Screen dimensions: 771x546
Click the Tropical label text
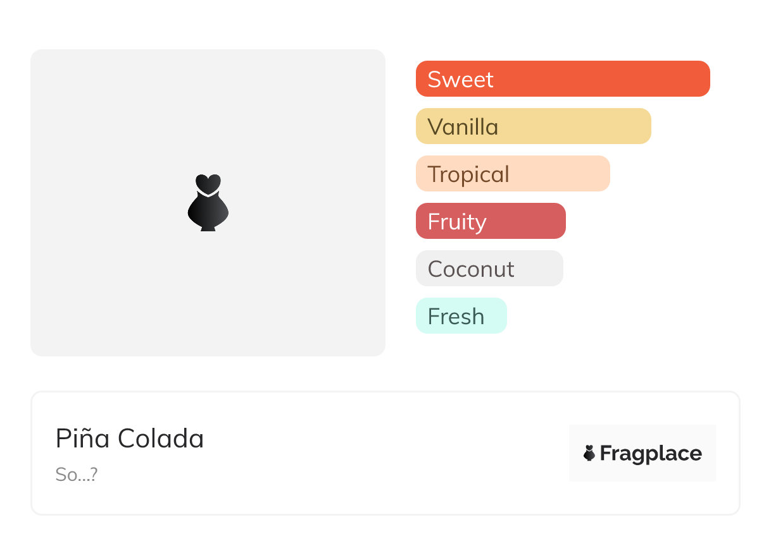click(468, 174)
